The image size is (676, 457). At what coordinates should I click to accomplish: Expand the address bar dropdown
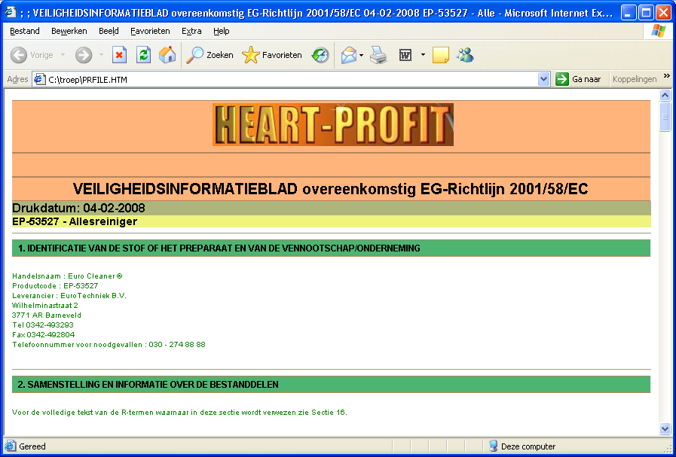543,79
